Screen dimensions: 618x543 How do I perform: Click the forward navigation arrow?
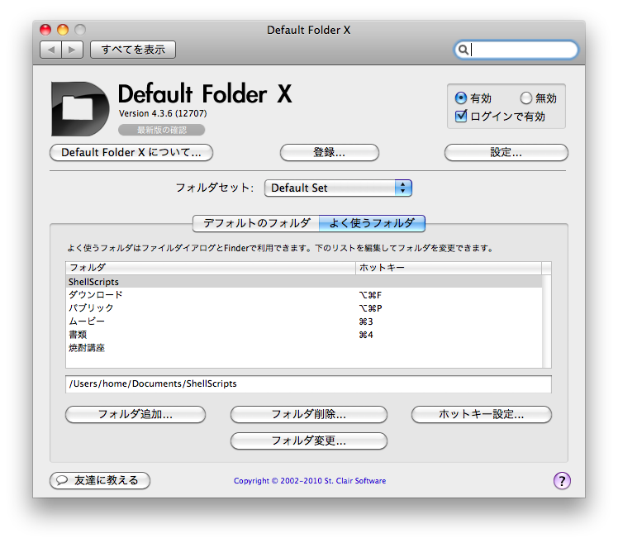point(72,50)
